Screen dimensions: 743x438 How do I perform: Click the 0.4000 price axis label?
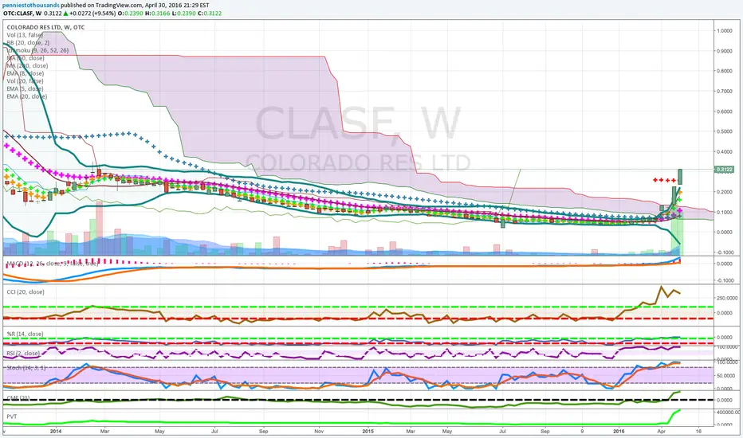pyautogui.click(x=725, y=152)
